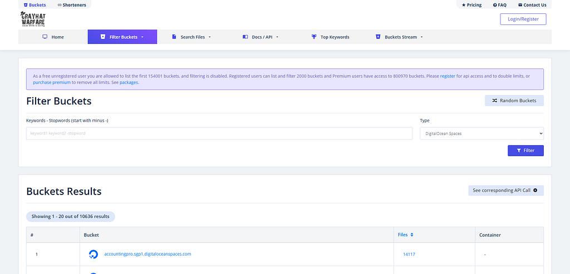Click the star icon beside Pricing

click(x=464, y=5)
